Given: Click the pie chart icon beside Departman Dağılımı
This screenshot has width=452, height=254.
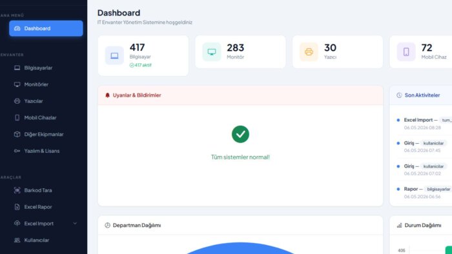Looking at the screenshot, I should coord(108,225).
